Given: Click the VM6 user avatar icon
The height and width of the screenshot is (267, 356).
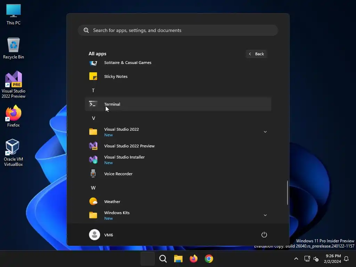Looking at the screenshot, I should tap(95, 235).
